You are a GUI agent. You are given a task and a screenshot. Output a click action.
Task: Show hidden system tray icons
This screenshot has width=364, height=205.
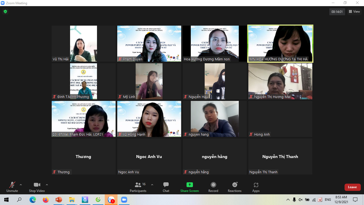point(288,200)
